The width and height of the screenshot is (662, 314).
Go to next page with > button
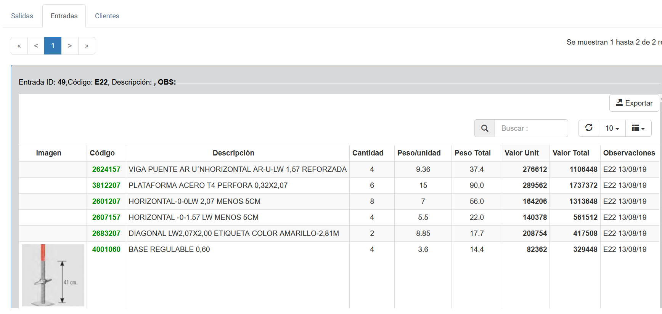click(70, 46)
